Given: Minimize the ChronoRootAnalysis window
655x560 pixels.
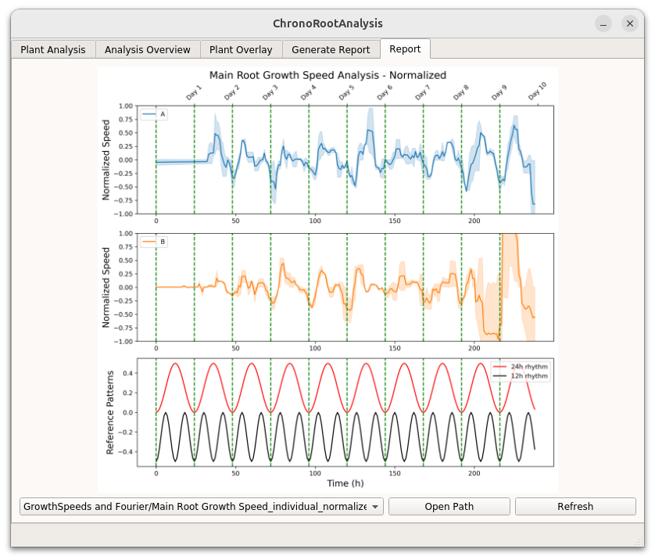Looking at the screenshot, I should (603, 23).
